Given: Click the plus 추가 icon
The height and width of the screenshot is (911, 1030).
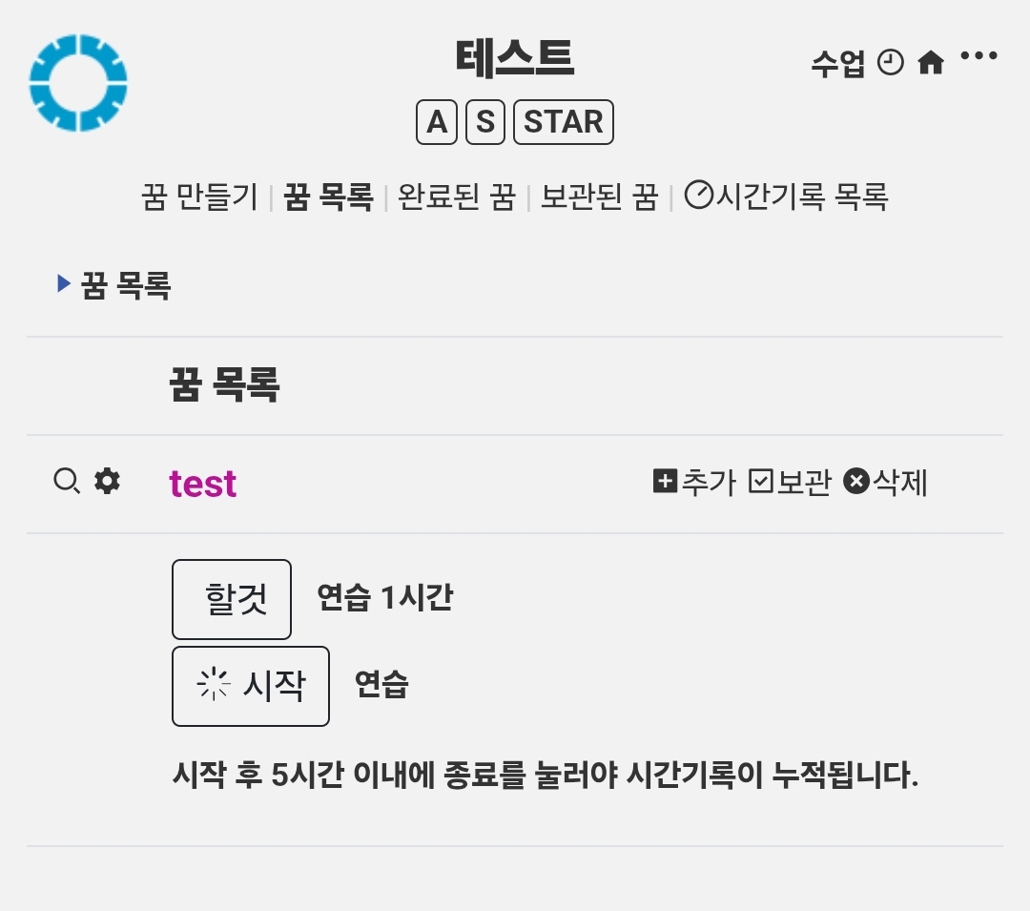Looking at the screenshot, I should 665,481.
